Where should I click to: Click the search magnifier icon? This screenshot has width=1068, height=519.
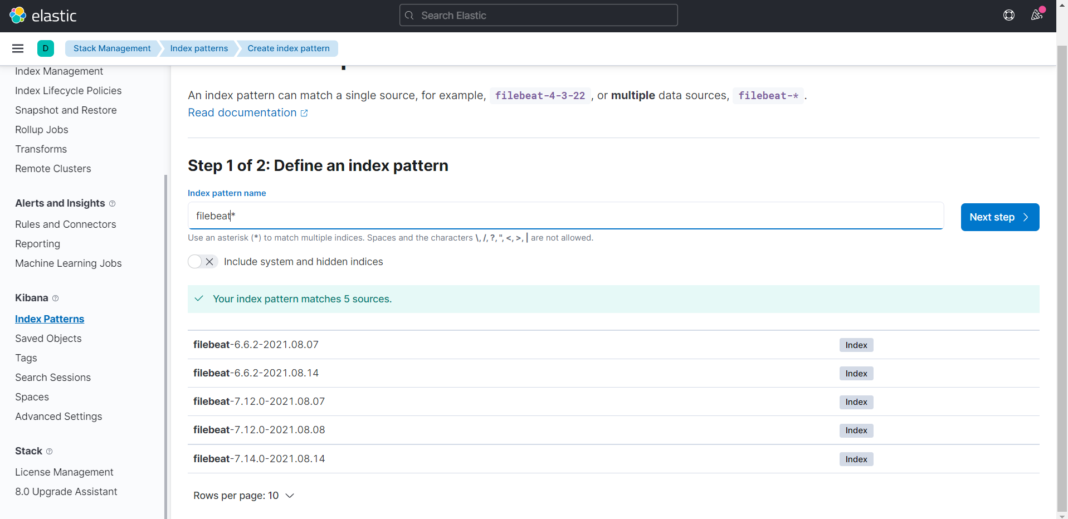[x=409, y=16]
